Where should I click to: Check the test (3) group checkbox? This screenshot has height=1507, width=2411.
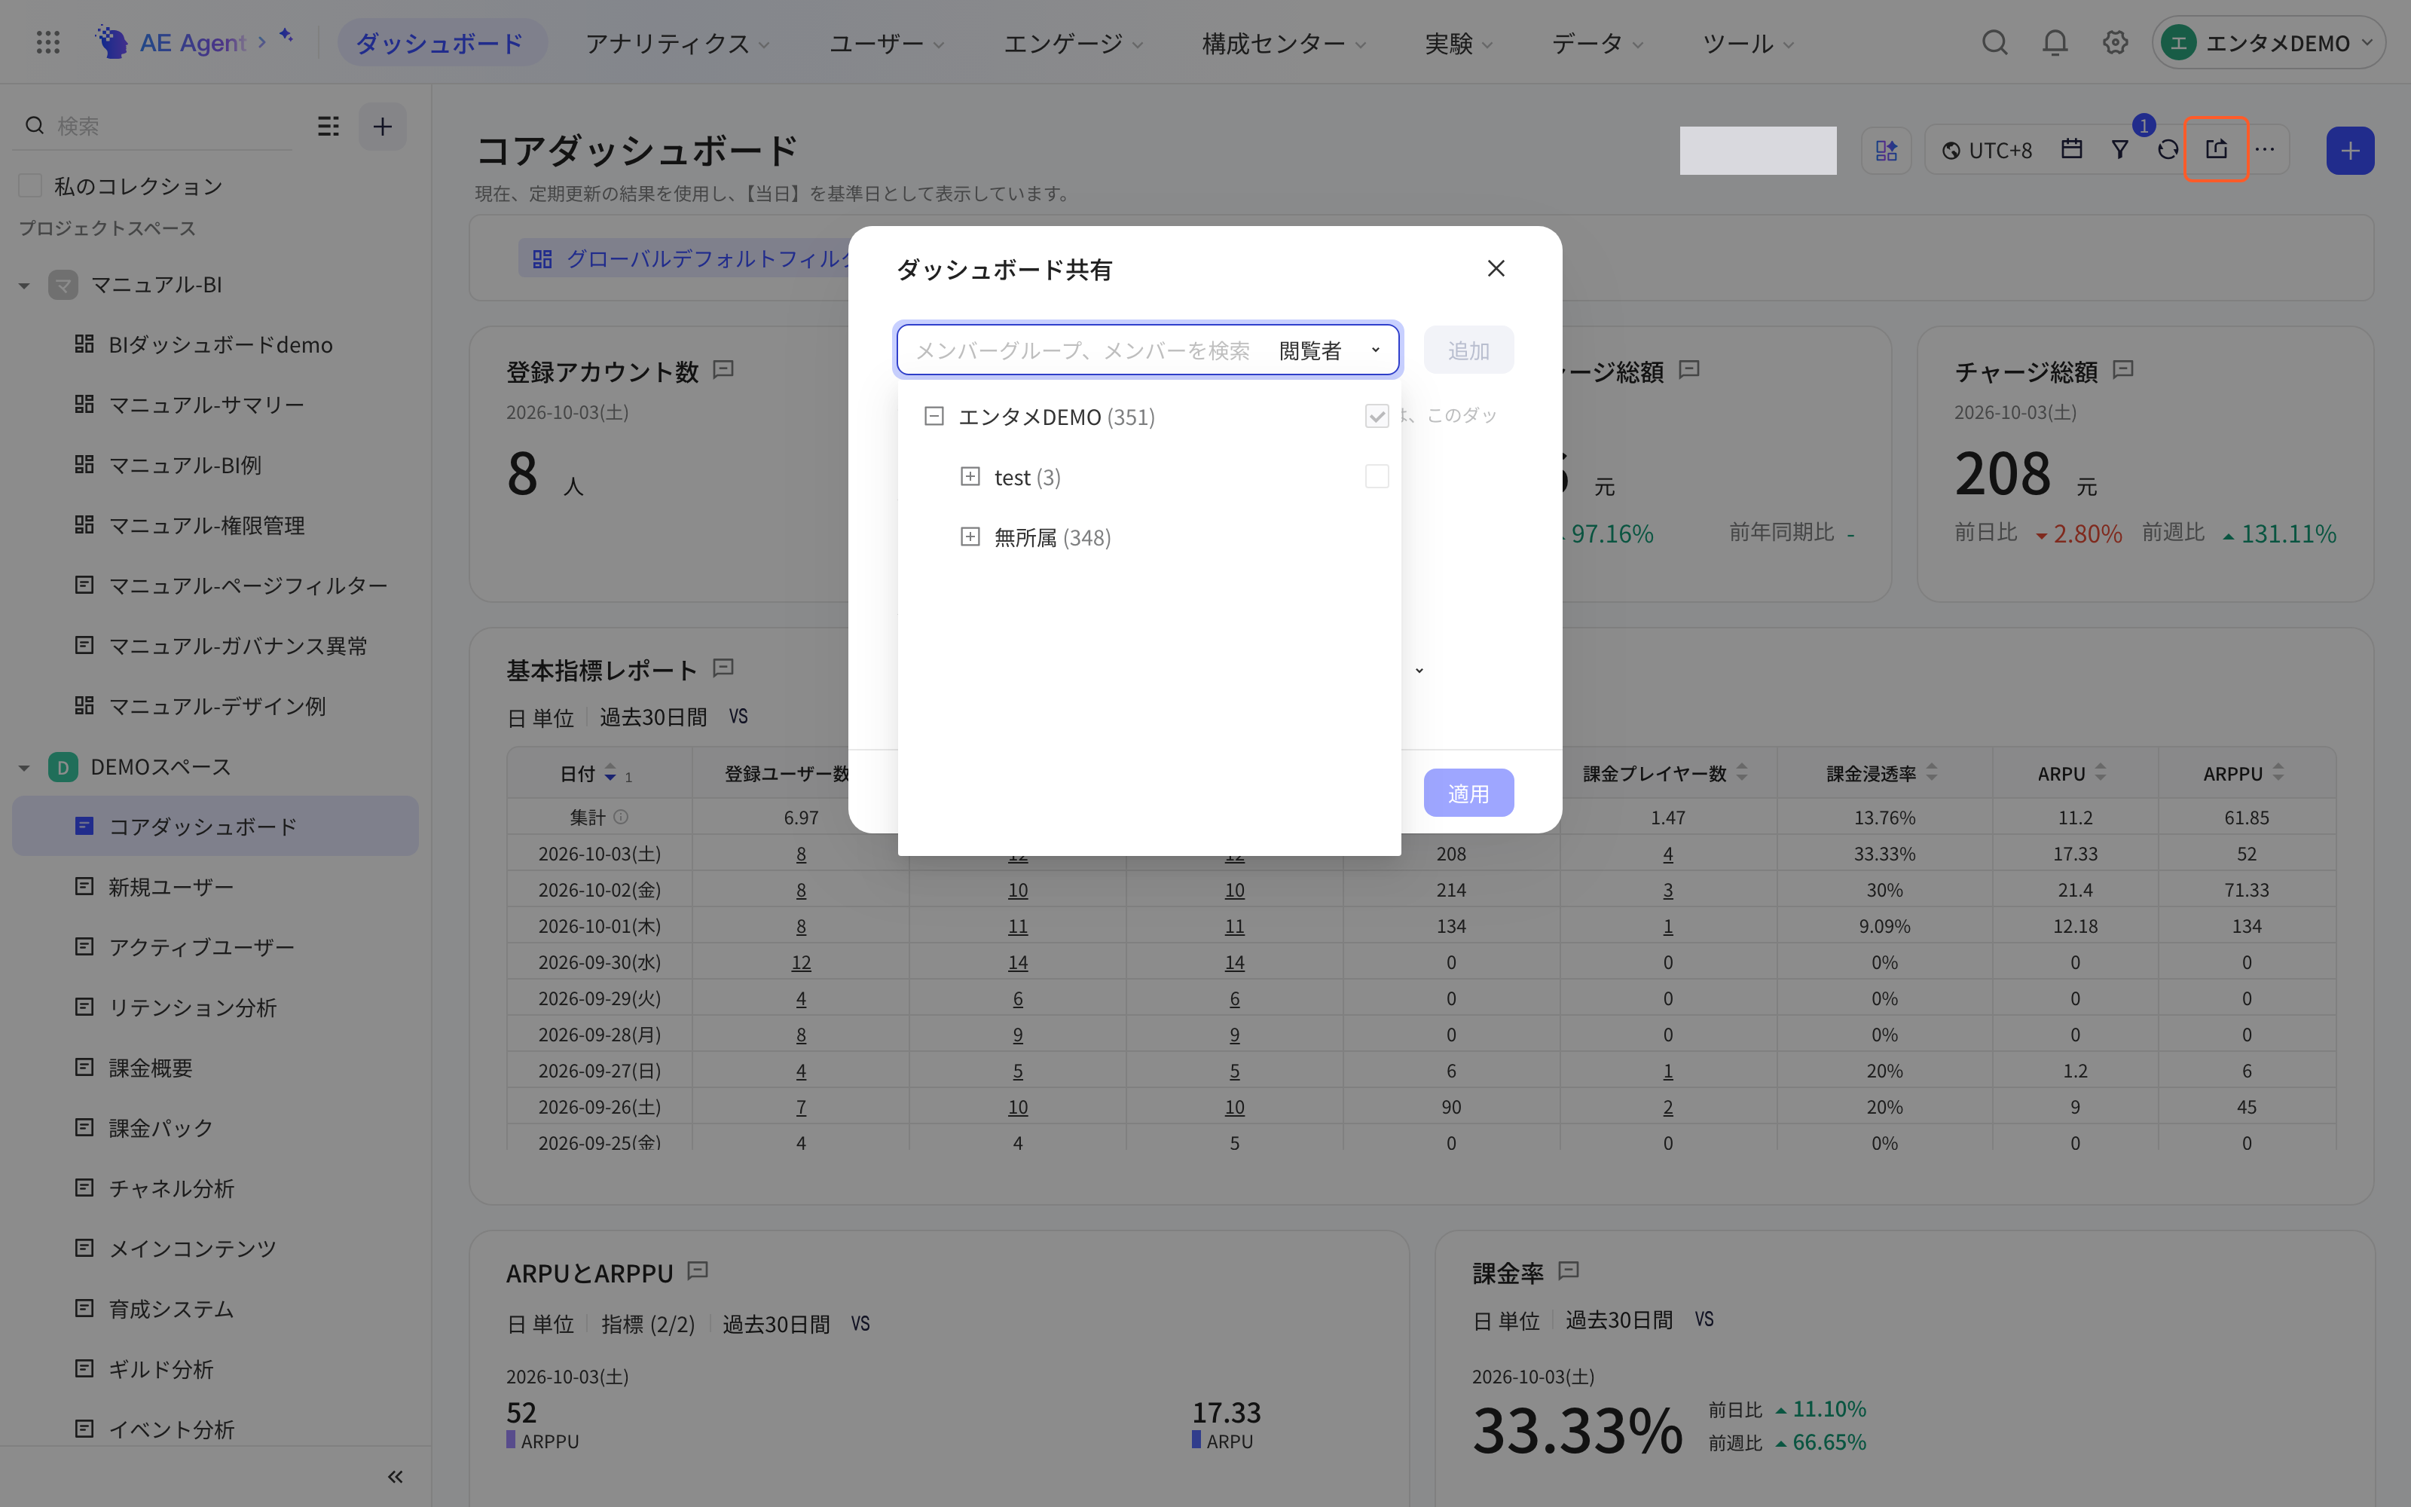(1377, 476)
